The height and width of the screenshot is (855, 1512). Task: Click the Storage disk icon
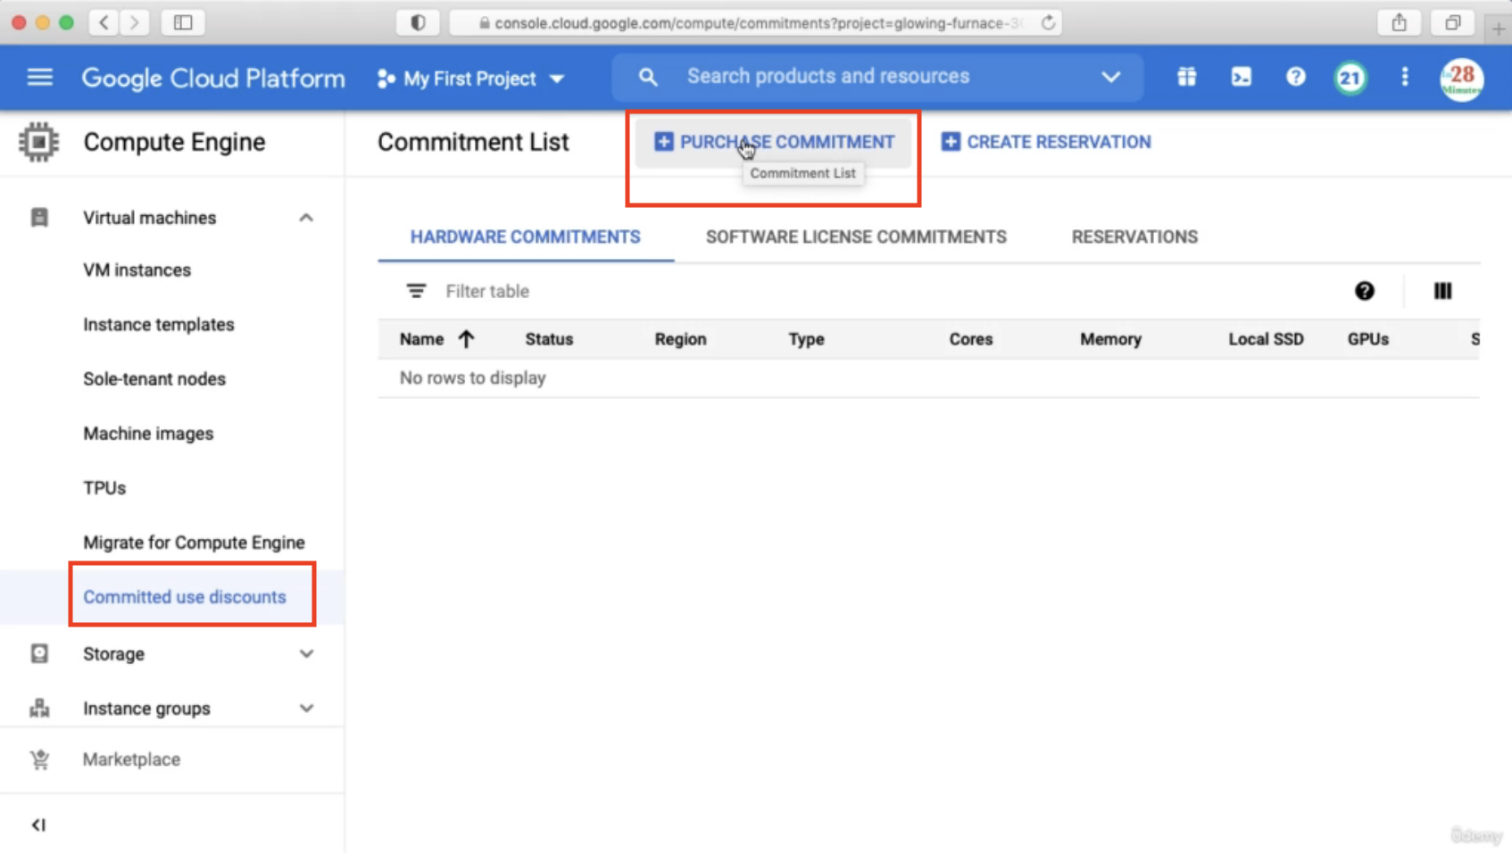point(39,654)
